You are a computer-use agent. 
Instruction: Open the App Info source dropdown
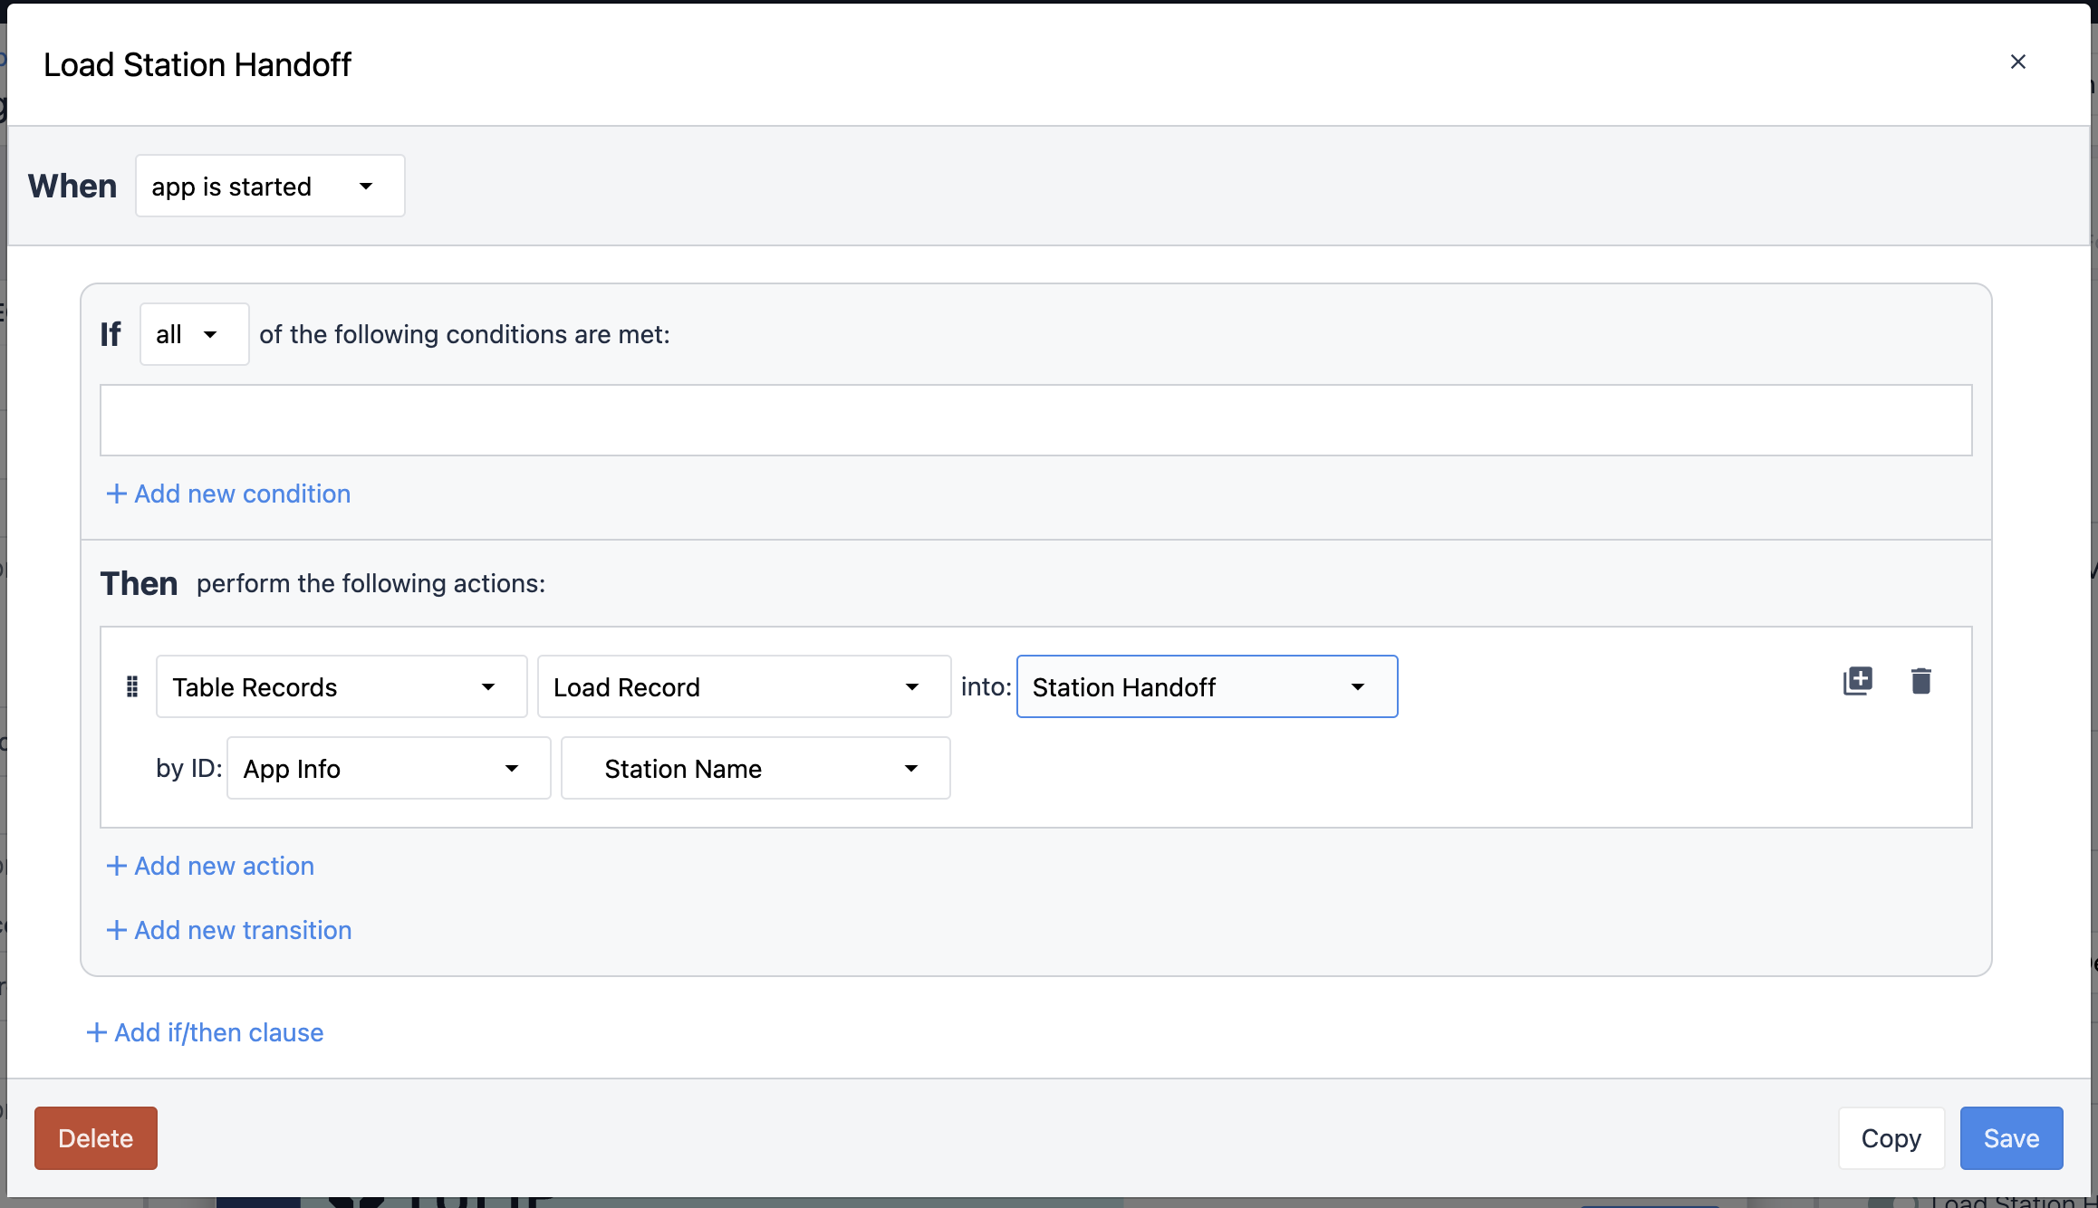pyautogui.click(x=389, y=769)
